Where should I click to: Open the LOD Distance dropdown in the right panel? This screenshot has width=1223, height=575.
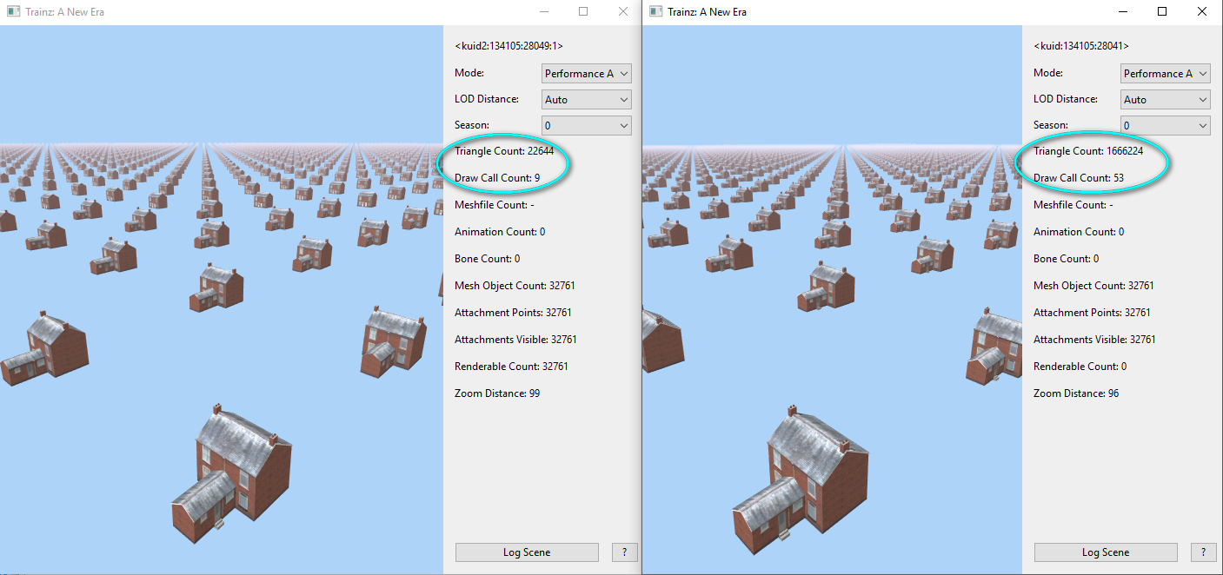coord(1165,99)
